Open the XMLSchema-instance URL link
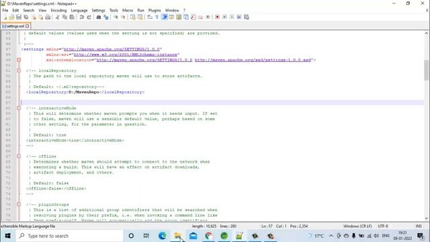 tap(126, 54)
